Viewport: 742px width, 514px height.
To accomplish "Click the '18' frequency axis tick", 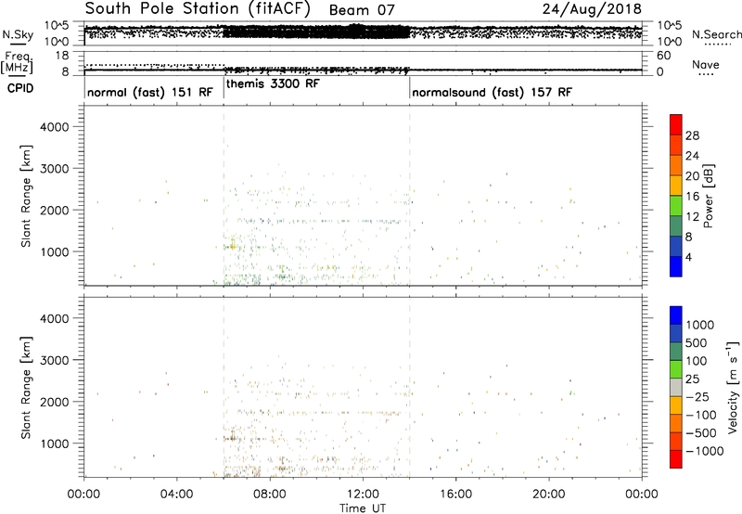I will click(x=62, y=56).
